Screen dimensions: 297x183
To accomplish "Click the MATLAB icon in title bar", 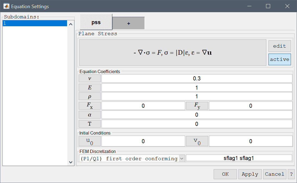I will [7, 6].
